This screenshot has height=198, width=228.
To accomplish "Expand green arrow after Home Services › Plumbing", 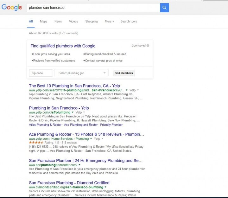I will pyautogui.click(x=91, y=138).
